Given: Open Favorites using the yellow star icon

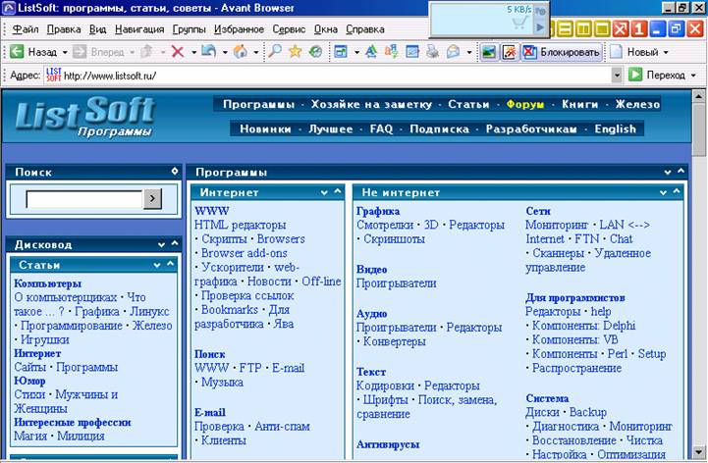Looking at the screenshot, I should pyautogui.click(x=296, y=52).
